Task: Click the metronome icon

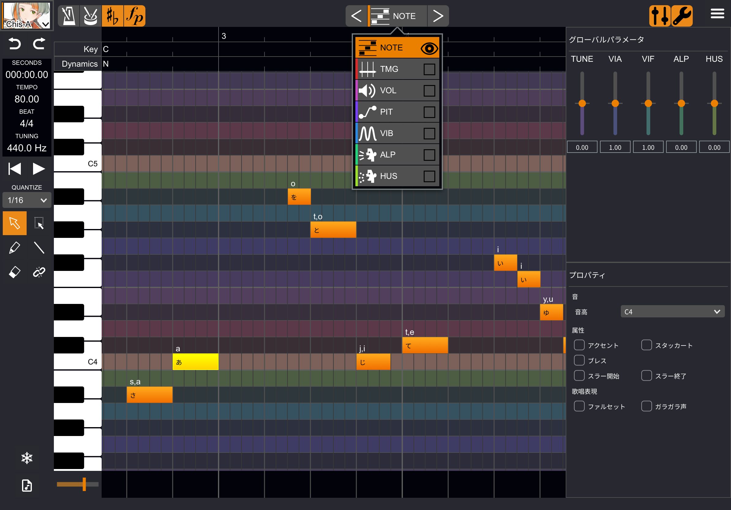Action: 69,16
